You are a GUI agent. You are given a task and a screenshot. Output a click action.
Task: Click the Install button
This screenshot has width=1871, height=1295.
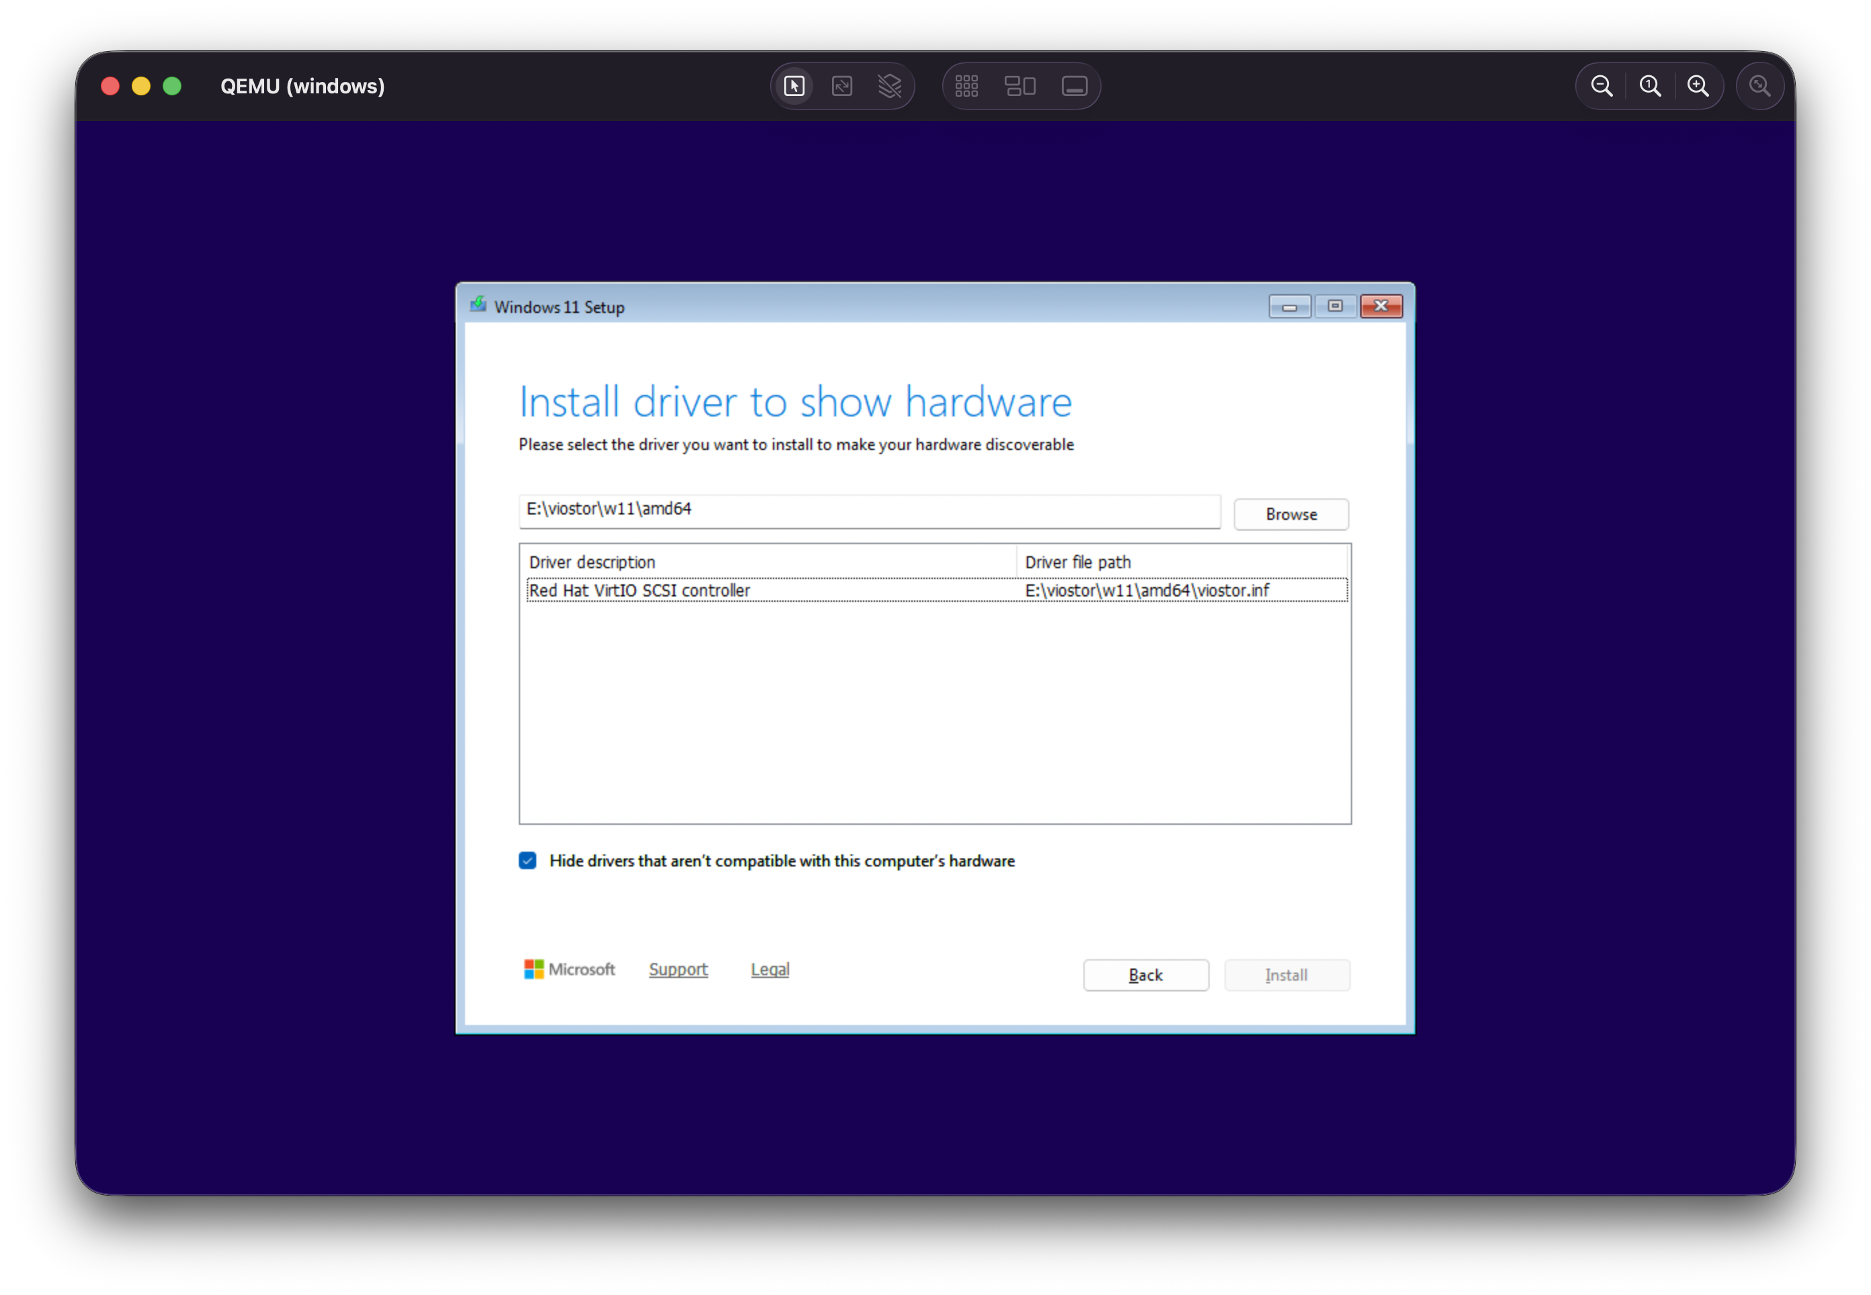1286,975
